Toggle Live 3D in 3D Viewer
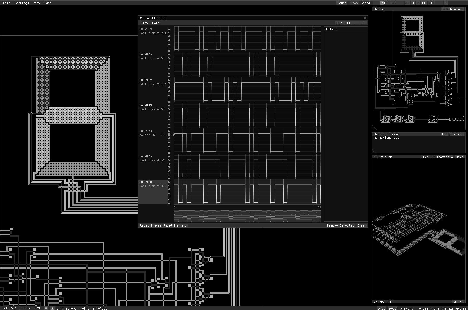Viewport: 468px width, 310px height. 427,157
